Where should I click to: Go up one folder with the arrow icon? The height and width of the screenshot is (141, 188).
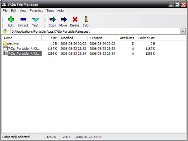click(5, 31)
